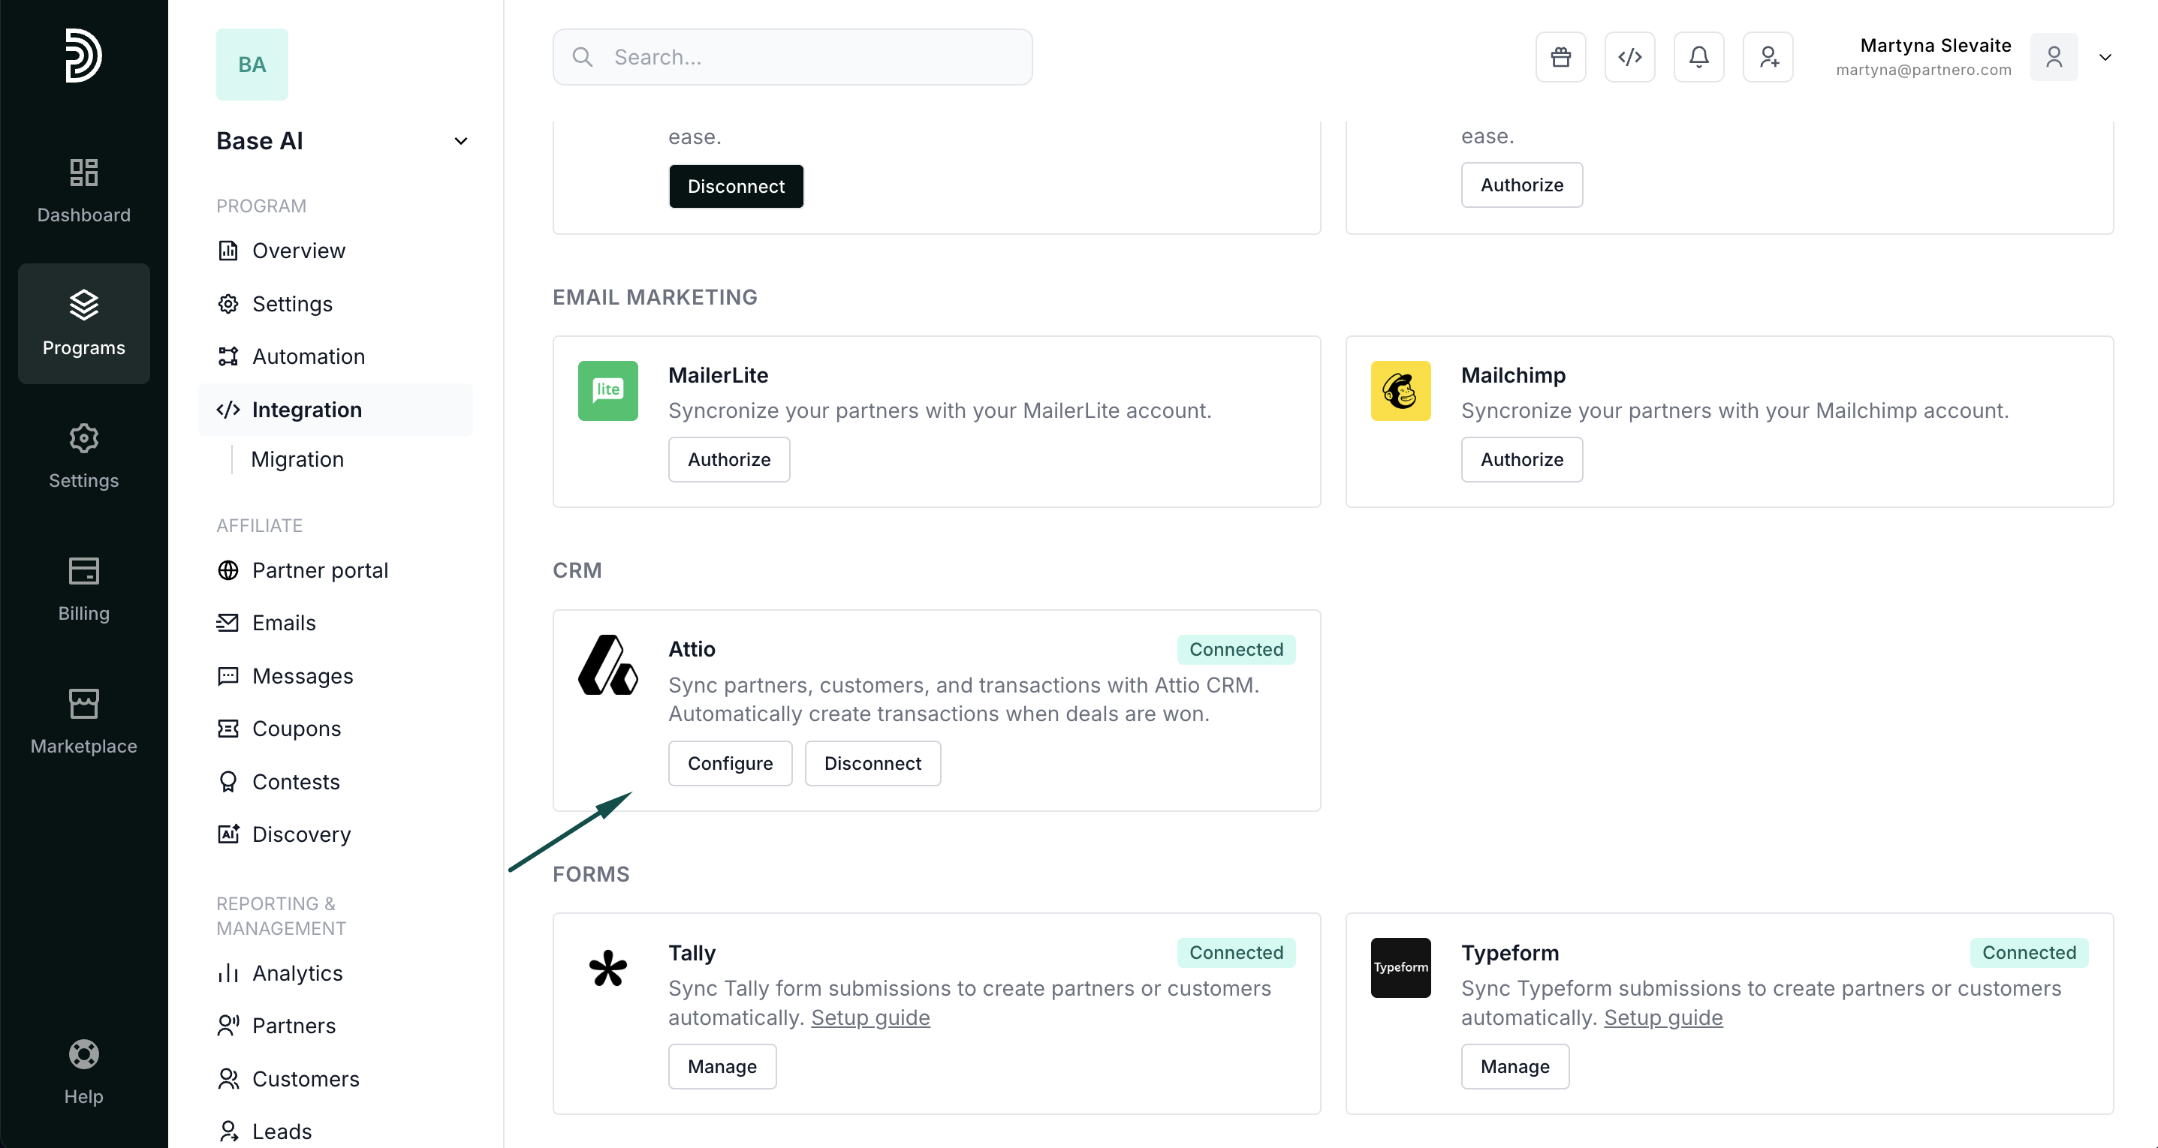Open the notifications bell
The image size is (2158, 1148).
point(1698,57)
